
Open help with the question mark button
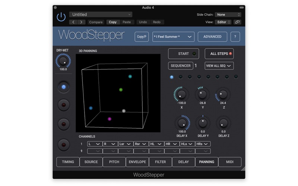(x=235, y=36)
